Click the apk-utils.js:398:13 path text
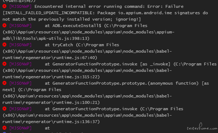This screenshot has height=133, width=218. tap(62, 38)
